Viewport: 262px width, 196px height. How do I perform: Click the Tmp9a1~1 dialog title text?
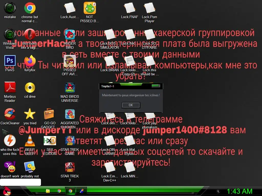click(108, 86)
